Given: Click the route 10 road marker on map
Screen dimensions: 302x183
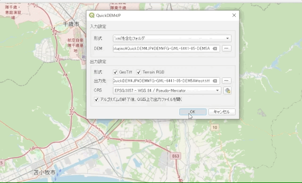Looking at the screenshot, I should [215, 127].
